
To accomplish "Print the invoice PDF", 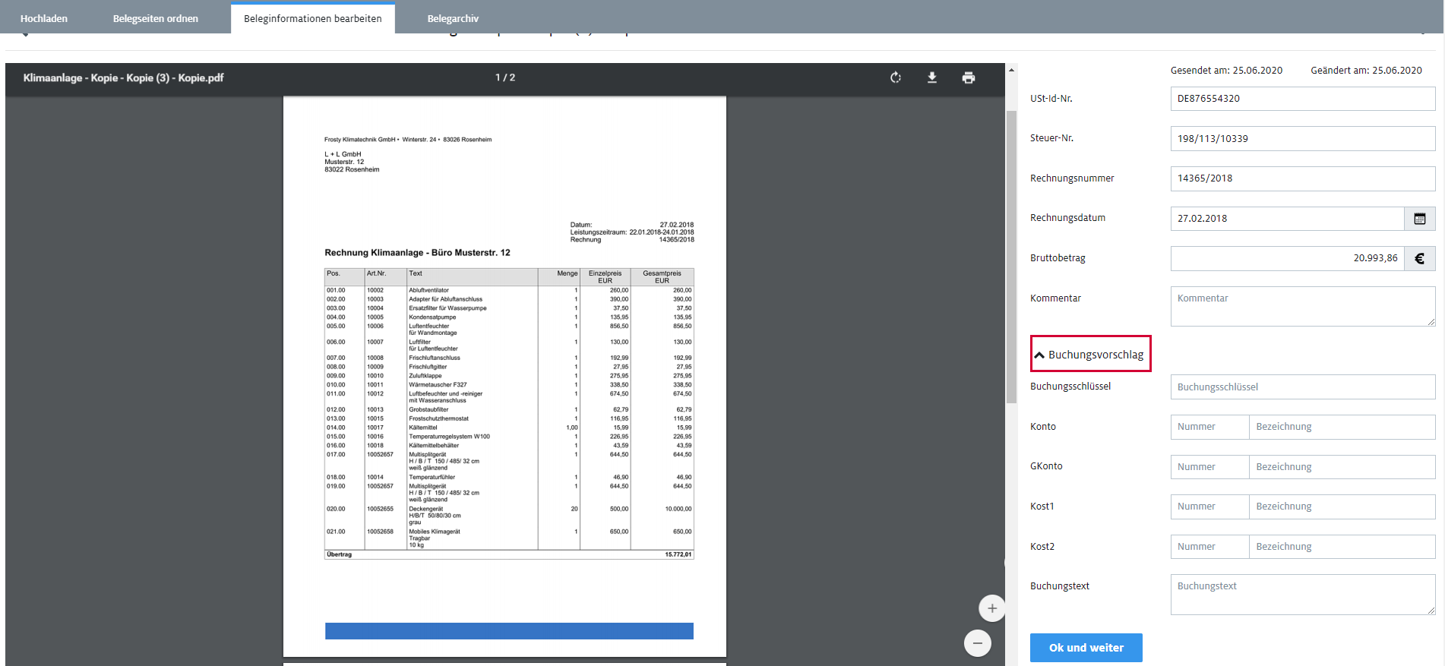I will (x=969, y=77).
